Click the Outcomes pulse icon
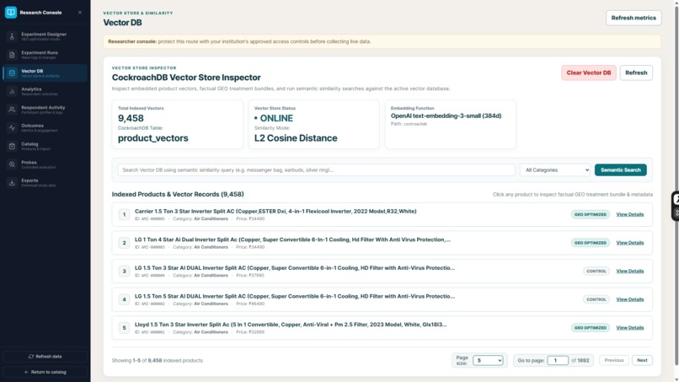 12,127
